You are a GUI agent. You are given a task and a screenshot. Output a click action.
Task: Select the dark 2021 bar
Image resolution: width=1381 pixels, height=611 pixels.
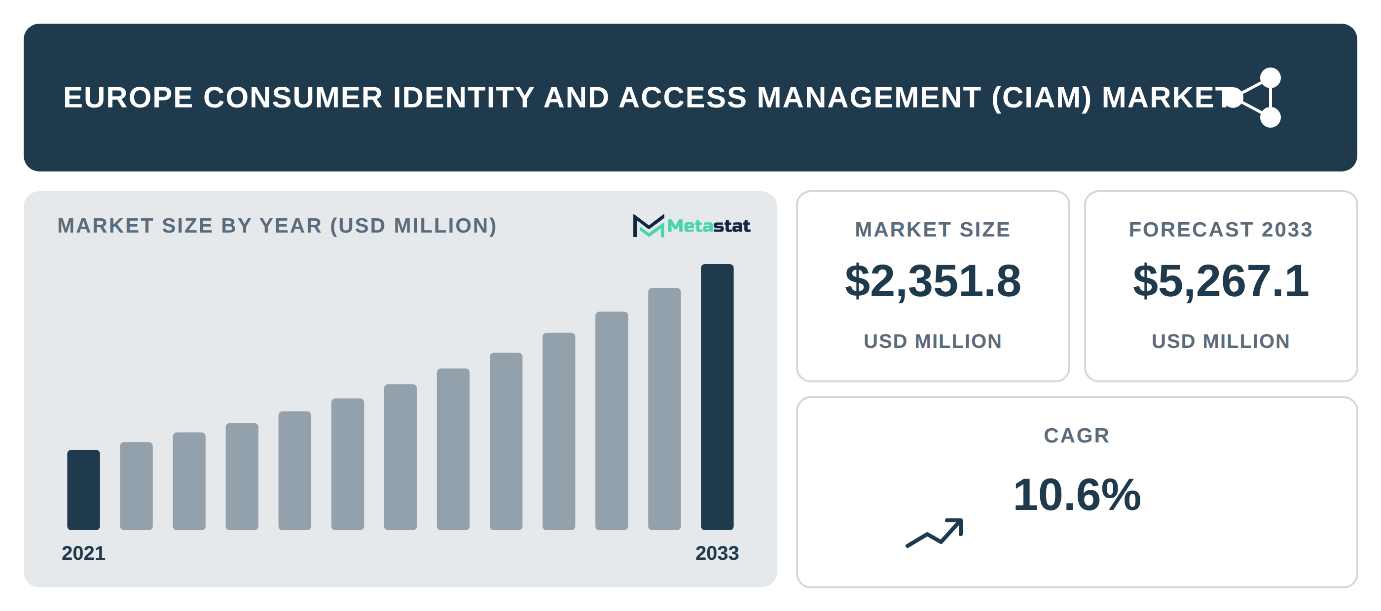coord(84,489)
